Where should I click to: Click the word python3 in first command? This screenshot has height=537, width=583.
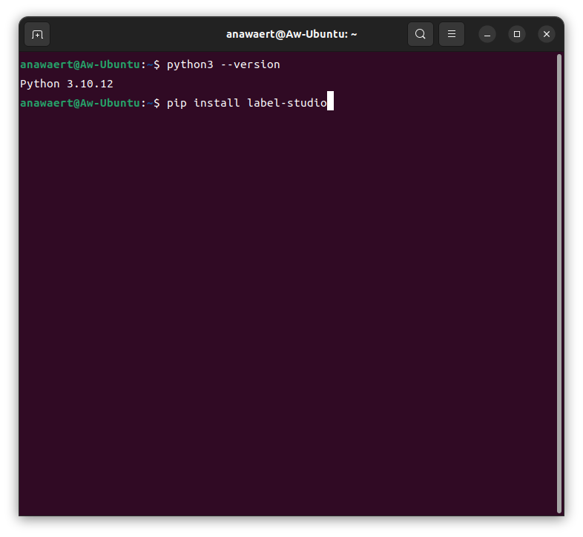[190, 64]
